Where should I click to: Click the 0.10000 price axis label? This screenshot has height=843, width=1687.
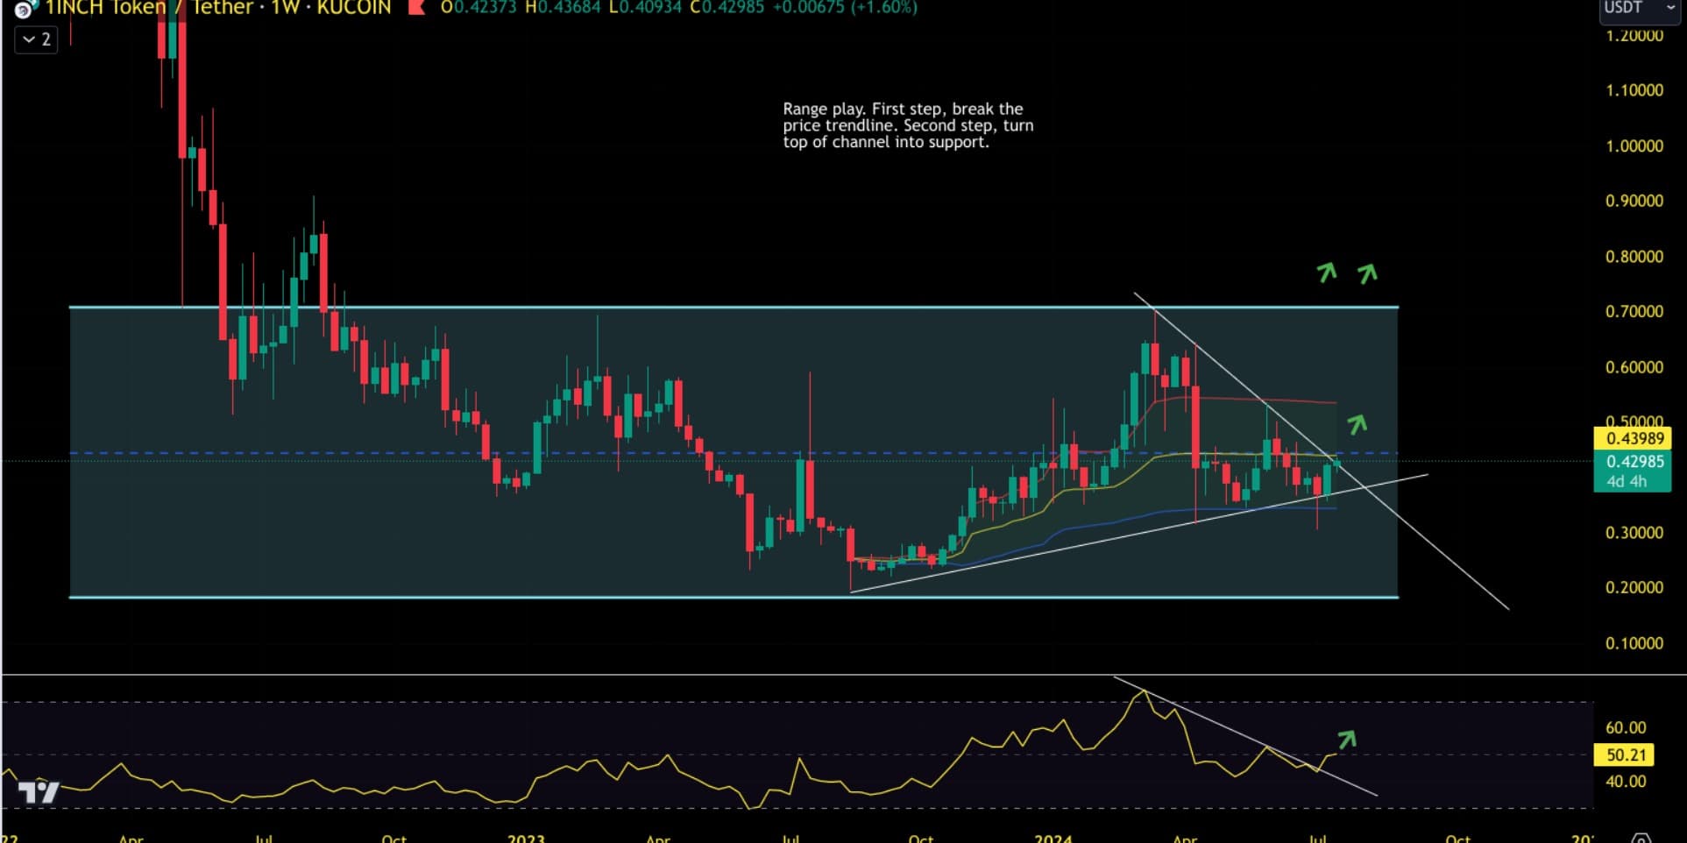(x=1634, y=643)
